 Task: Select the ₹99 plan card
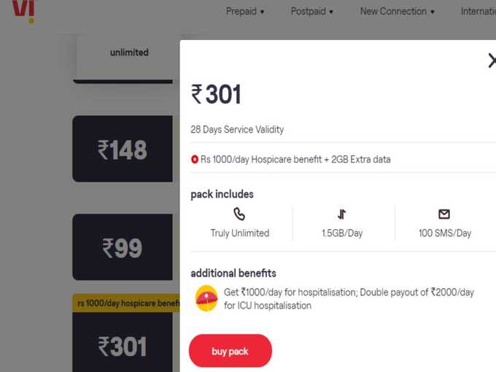pos(123,247)
